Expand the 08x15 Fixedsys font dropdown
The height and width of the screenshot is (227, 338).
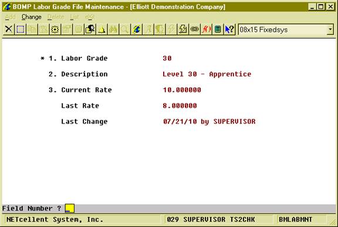330,30
